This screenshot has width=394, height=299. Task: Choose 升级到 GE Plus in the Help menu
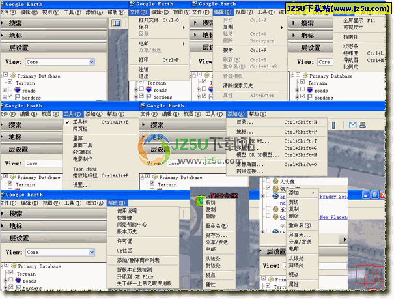point(135,277)
